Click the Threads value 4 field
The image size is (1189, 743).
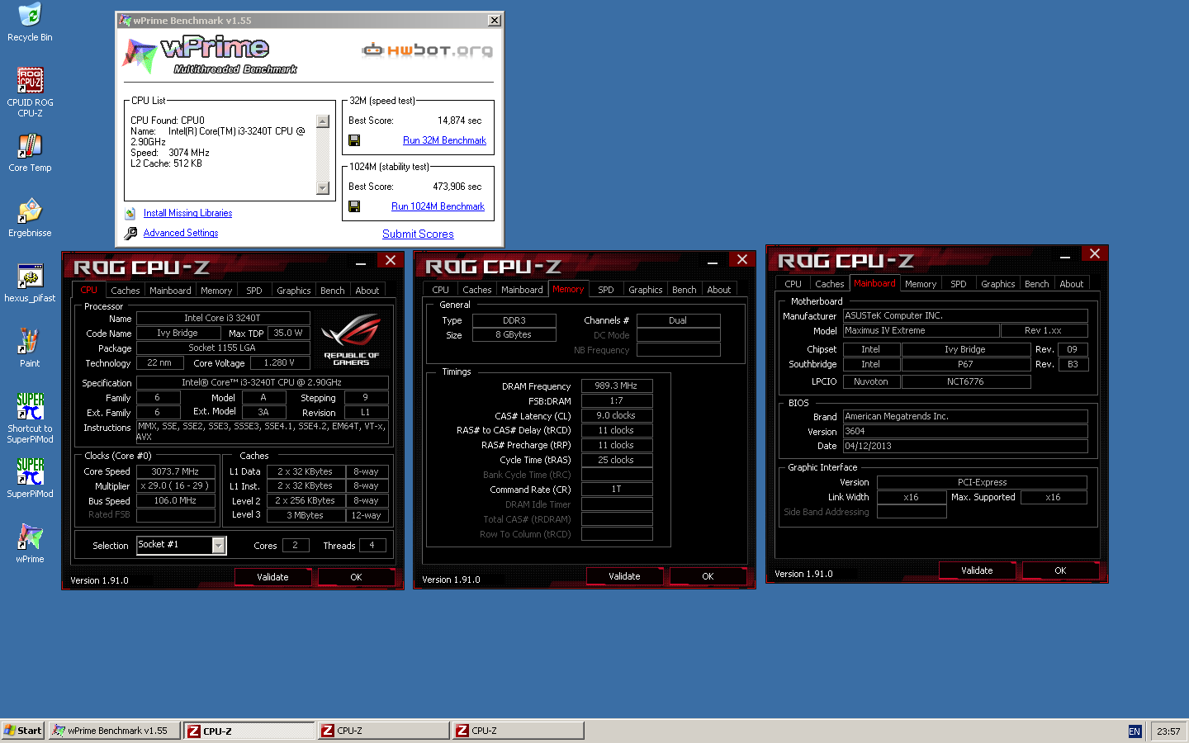click(x=372, y=545)
